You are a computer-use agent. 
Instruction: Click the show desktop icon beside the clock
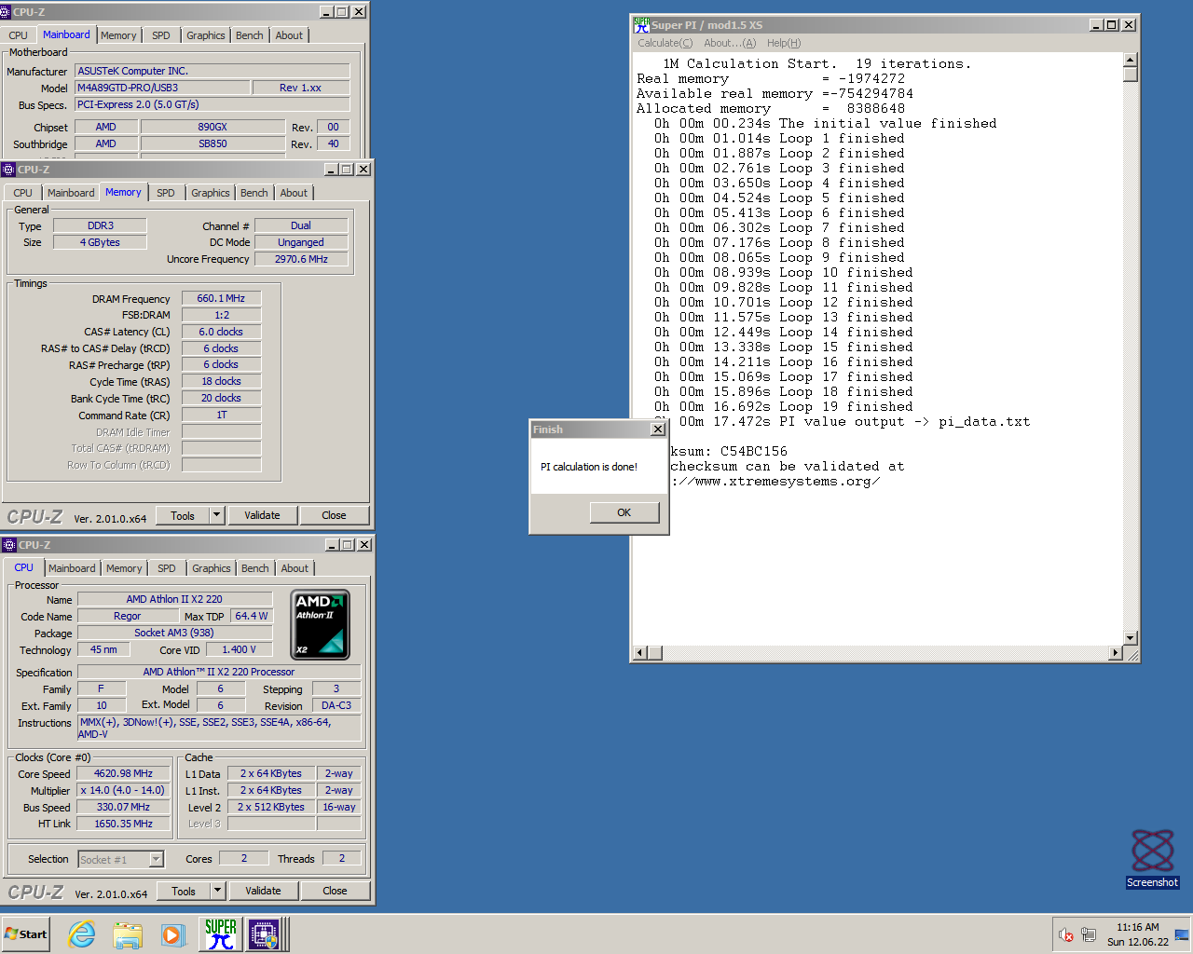(1182, 934)
